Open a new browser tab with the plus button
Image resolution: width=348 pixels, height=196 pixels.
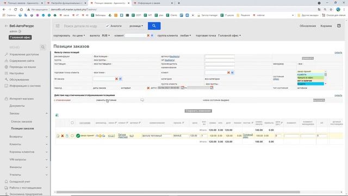[x=179, y=3]
